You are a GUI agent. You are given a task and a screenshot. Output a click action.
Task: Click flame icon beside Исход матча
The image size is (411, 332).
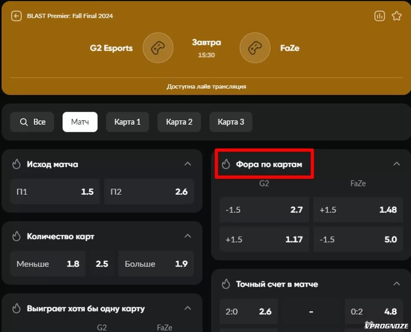[16, 164]
